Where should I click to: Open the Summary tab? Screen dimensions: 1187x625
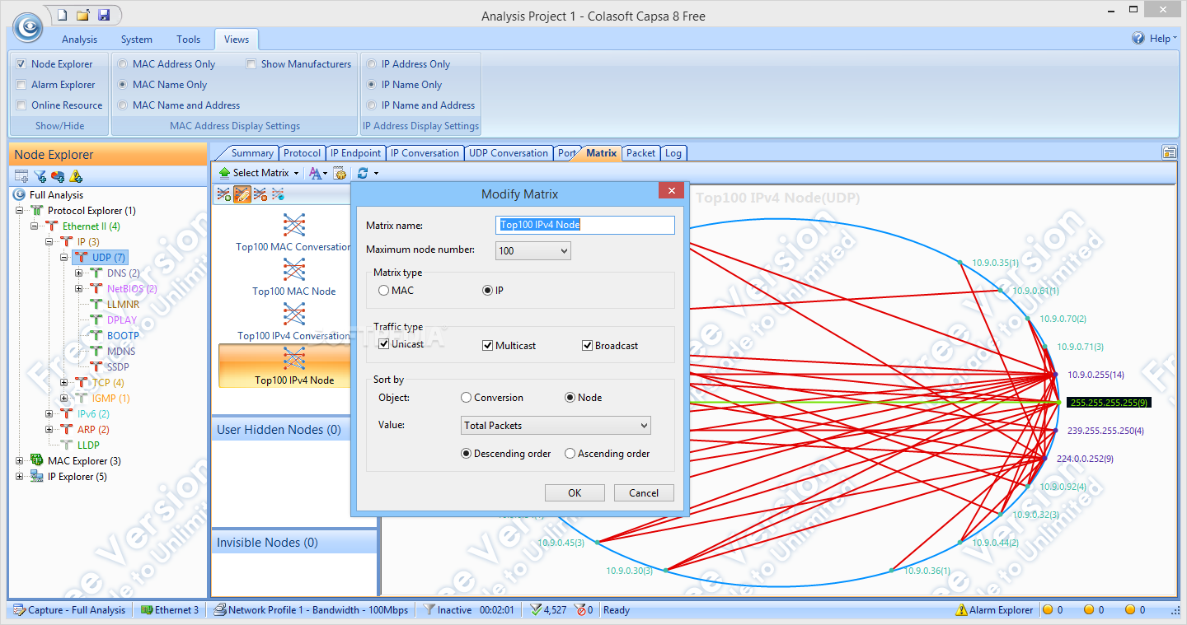(251, 153)
